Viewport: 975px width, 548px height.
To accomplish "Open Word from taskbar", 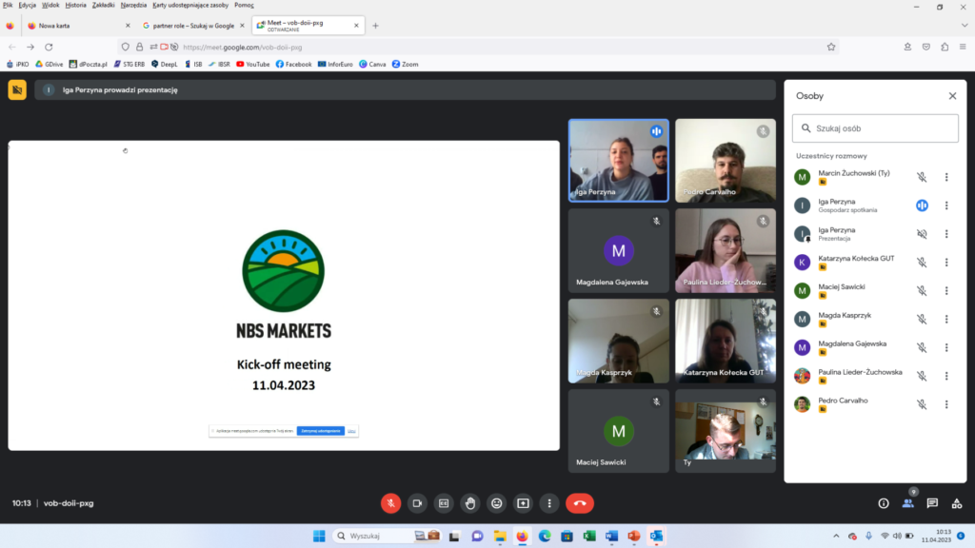I will click(x=611, y=536).
